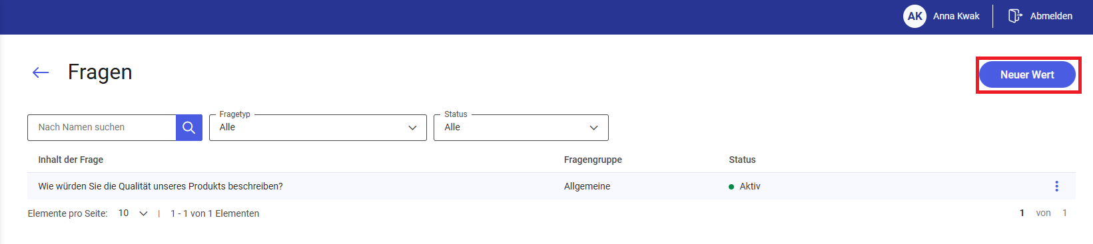This screenshot has height=244, width=1093.
Task: Click the Status dropdown chevron arrow
Action: click(x=593, y=128)
